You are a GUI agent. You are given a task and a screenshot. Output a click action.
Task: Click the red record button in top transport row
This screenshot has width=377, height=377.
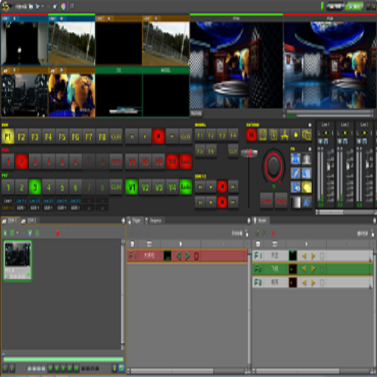(158, 136)
